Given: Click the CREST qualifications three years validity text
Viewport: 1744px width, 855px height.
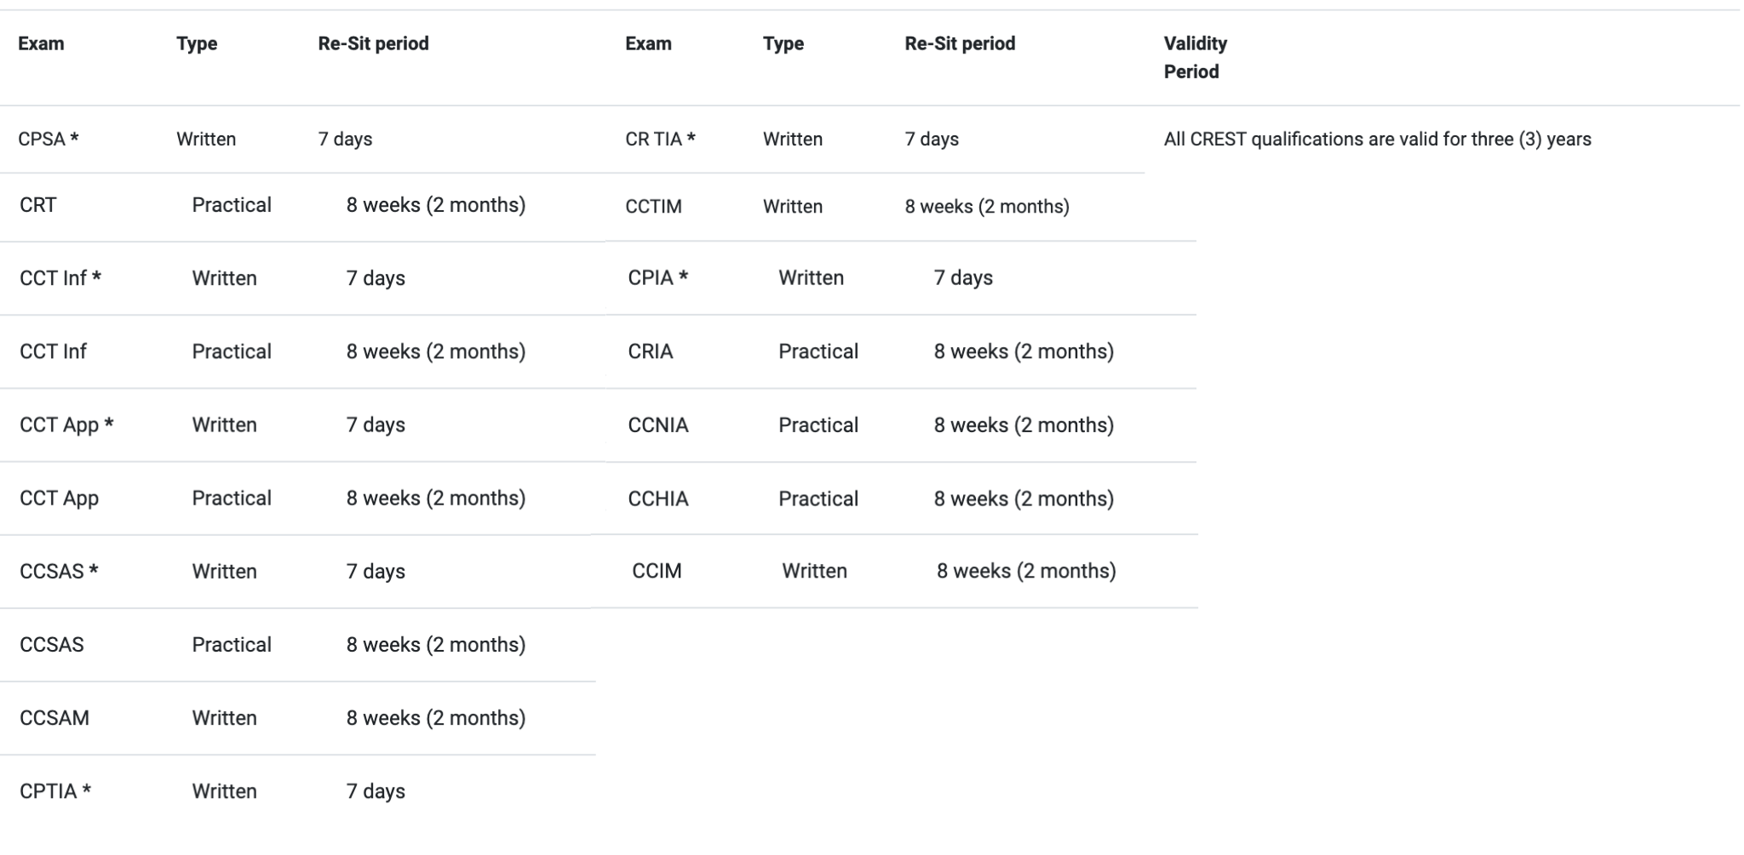Looking at the screenshot, I should (x=1376, y=140).
